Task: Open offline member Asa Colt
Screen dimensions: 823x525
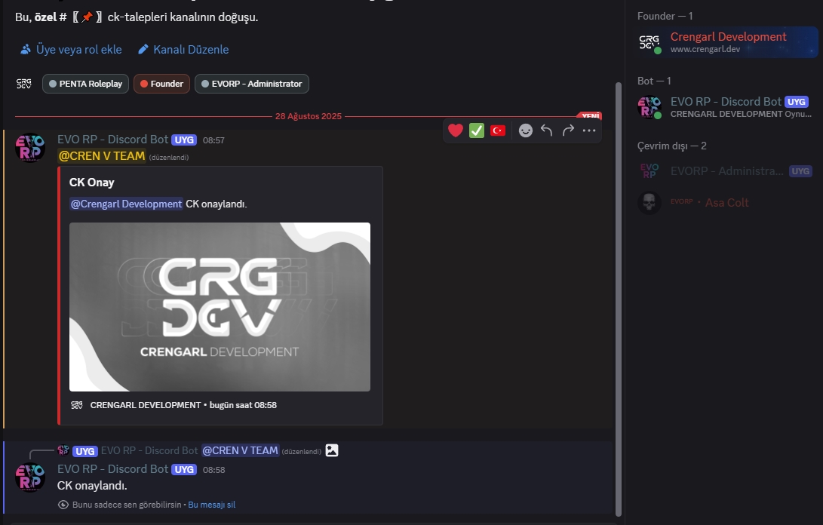Action: click(726, 203)
